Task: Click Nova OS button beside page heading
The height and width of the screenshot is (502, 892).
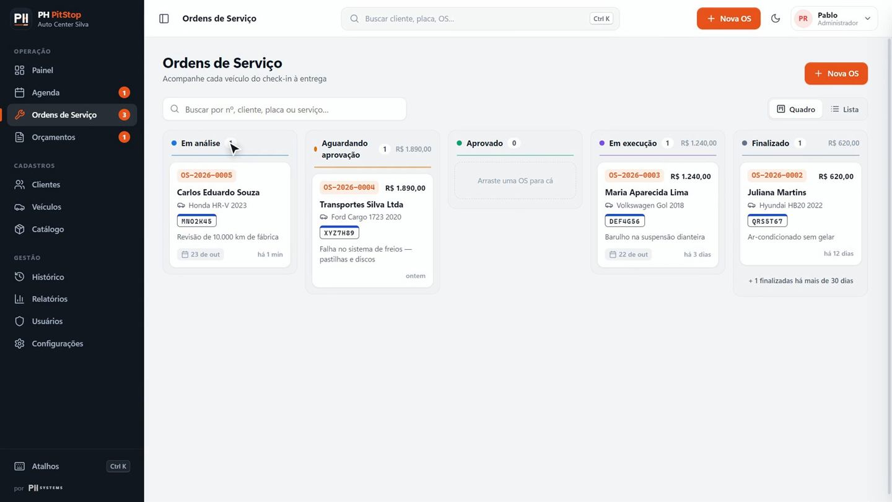Action: tap(836, 74)
